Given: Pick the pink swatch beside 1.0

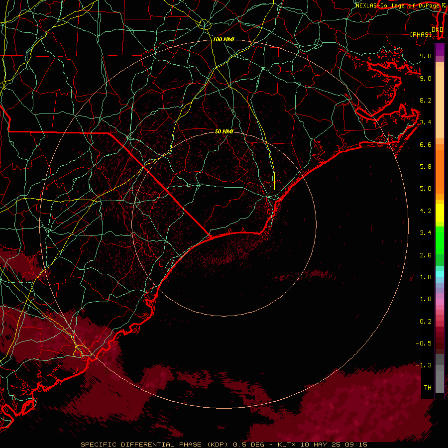Looking at the screenshot, I should tap(440, 302).
